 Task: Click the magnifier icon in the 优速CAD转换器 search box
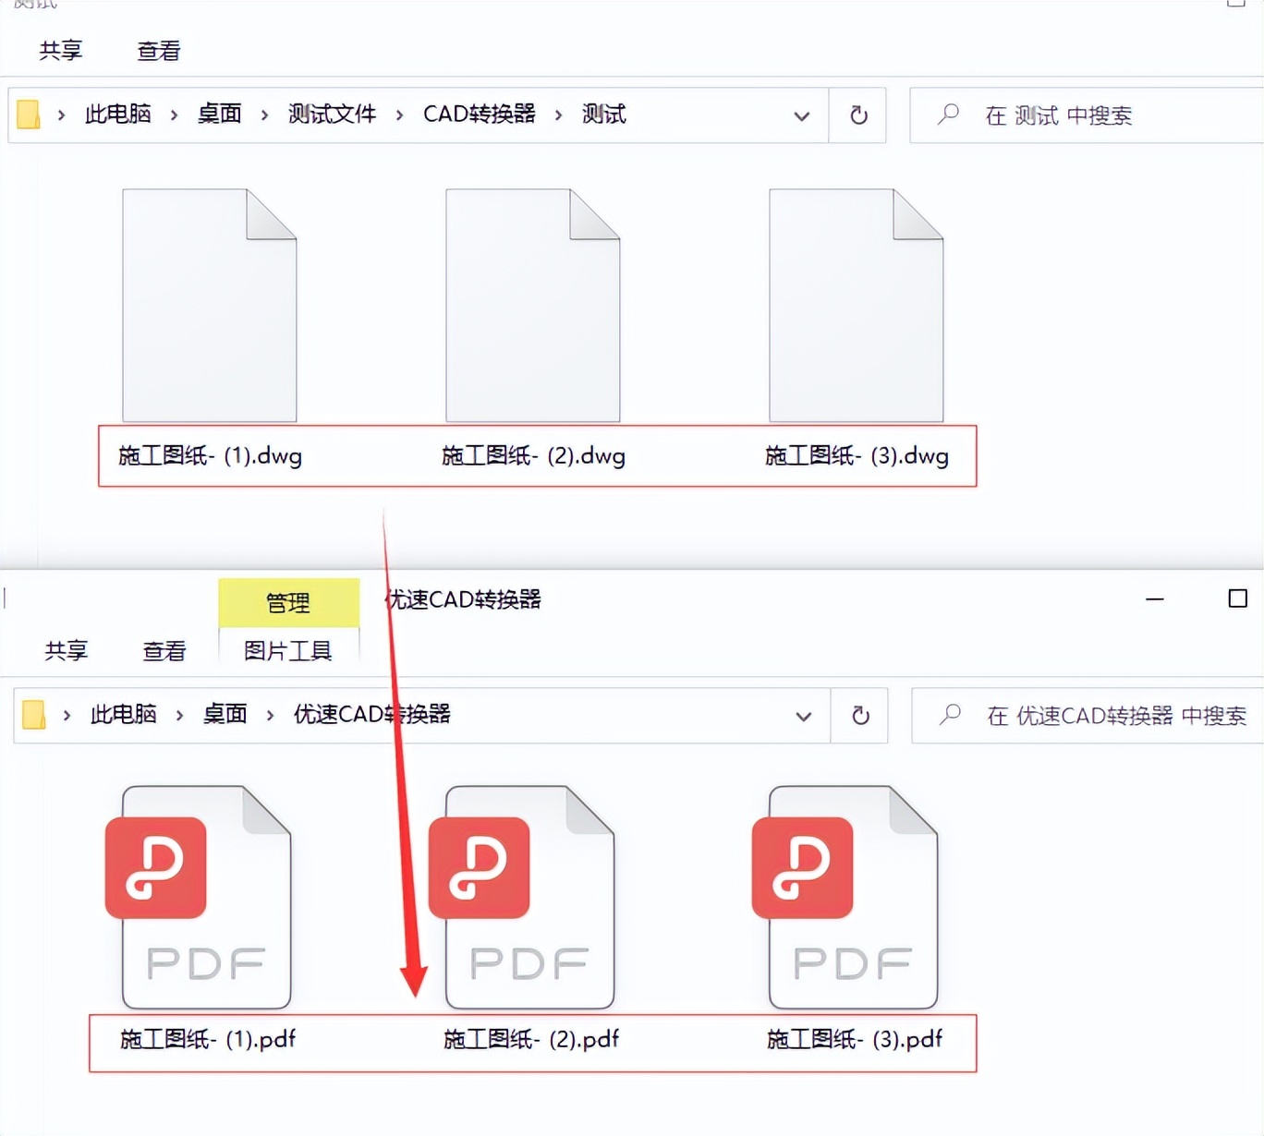pos(950,715)
